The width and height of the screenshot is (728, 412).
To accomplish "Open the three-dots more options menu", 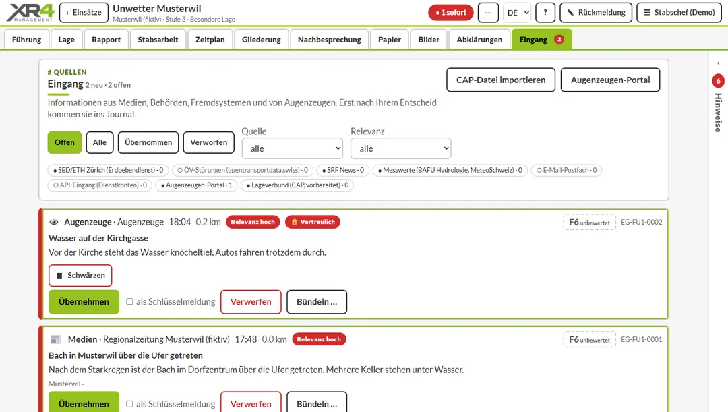I will point(488,13).
